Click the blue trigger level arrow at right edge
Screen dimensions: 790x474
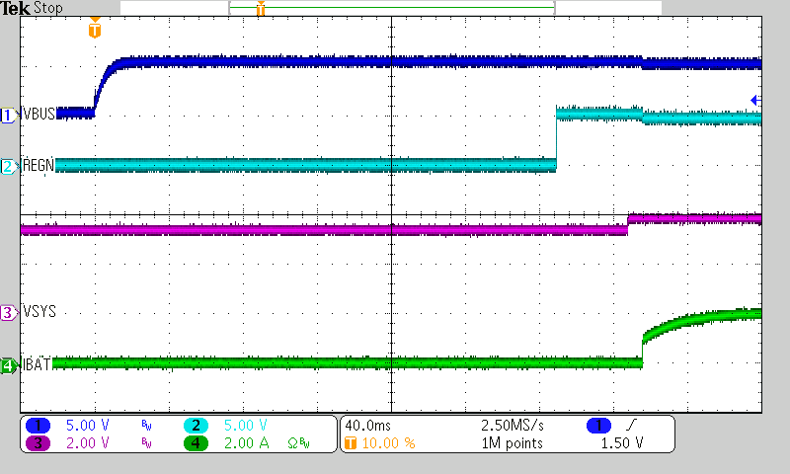[755, 100]
